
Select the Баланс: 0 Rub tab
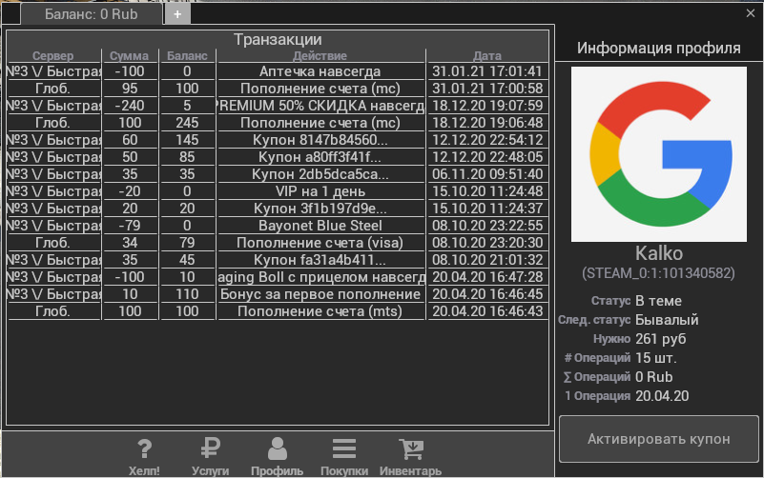[91, 14]
